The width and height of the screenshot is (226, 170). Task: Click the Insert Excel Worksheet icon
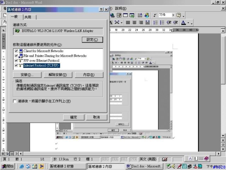click(132, 15)
